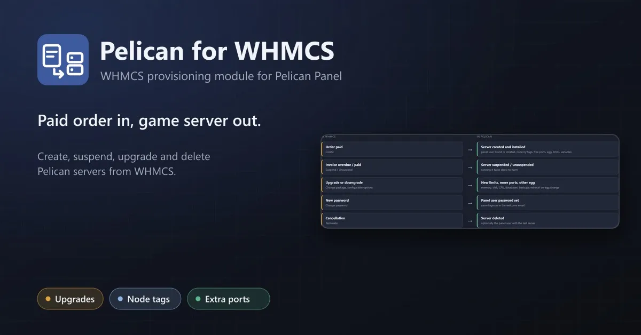This screenshot has height=335, width=641.
Task: Click the "WHMCS provisioning module for Pelican Panel" subtitle
Action: (x=221, y=76)
